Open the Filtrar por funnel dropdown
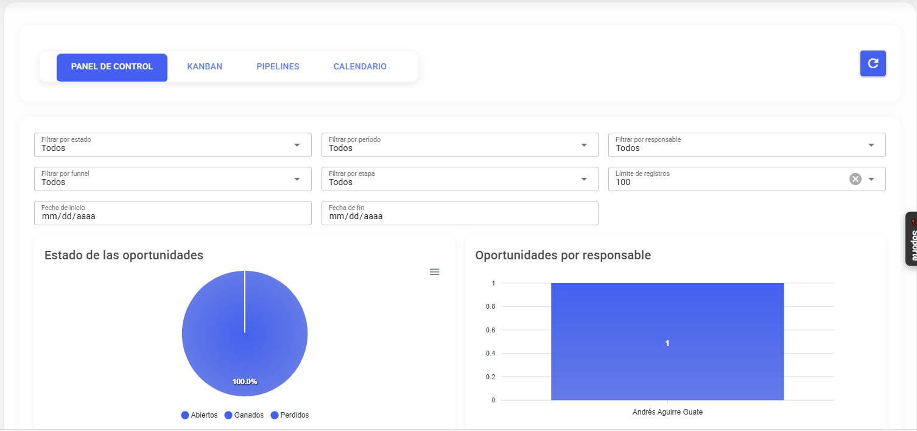917x431 pixels. [x=173, y=179]
